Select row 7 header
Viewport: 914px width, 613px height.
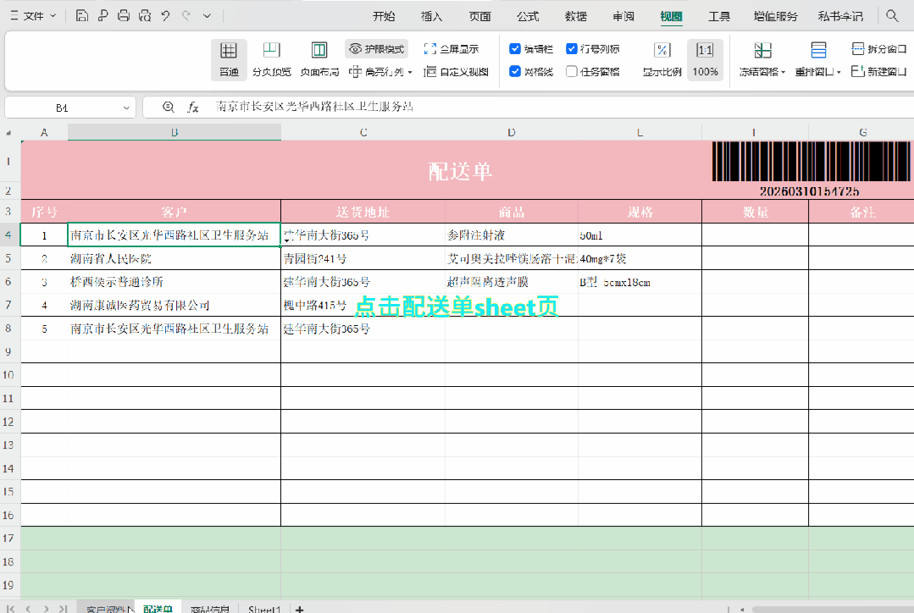8,305
